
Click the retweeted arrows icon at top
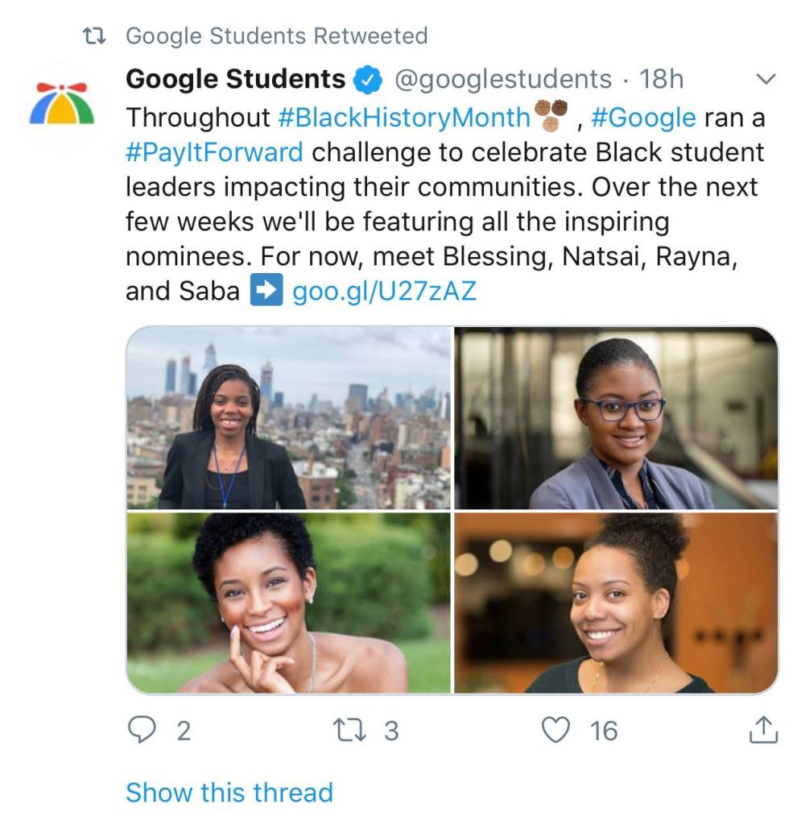click(96, 36)
